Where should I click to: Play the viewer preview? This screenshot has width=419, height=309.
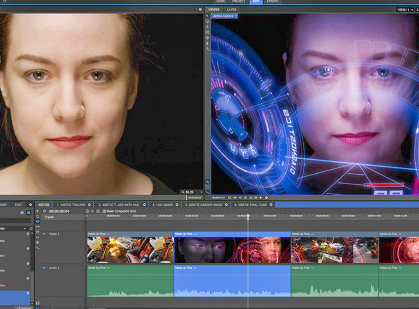coord(261,198)
